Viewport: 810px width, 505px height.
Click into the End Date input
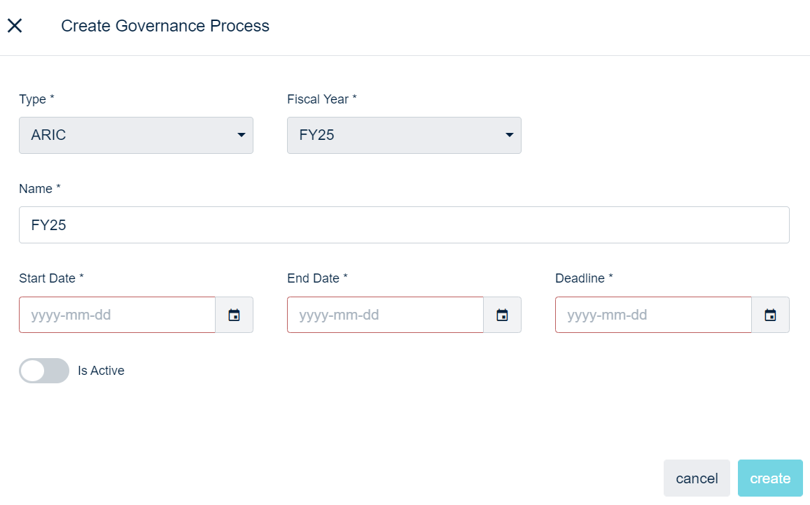pyautogui.click(x=385, y=315)
